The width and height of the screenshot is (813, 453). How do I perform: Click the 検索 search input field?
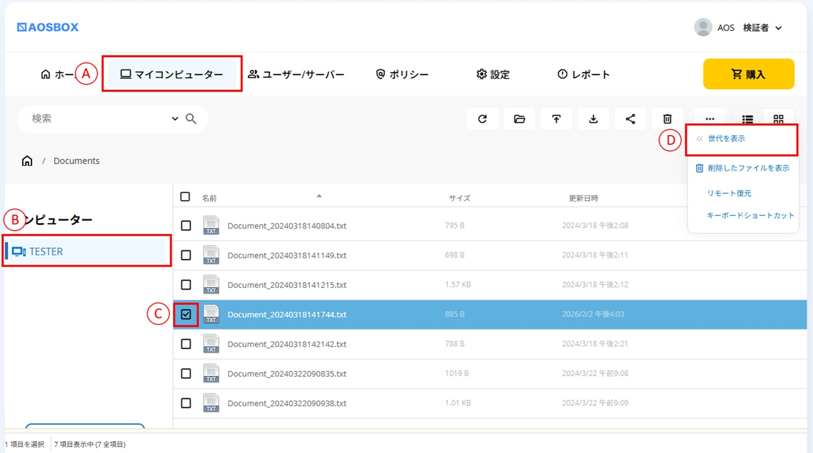[100, 119]
